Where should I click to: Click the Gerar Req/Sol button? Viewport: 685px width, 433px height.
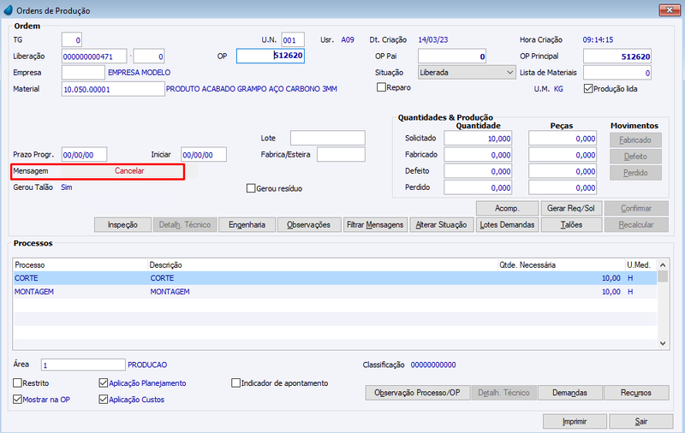coord(571,208)
